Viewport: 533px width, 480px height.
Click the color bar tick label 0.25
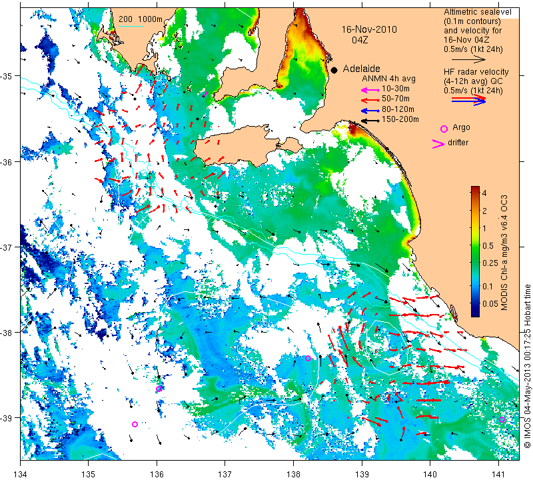pyautogui.click(x=490, y=263)
